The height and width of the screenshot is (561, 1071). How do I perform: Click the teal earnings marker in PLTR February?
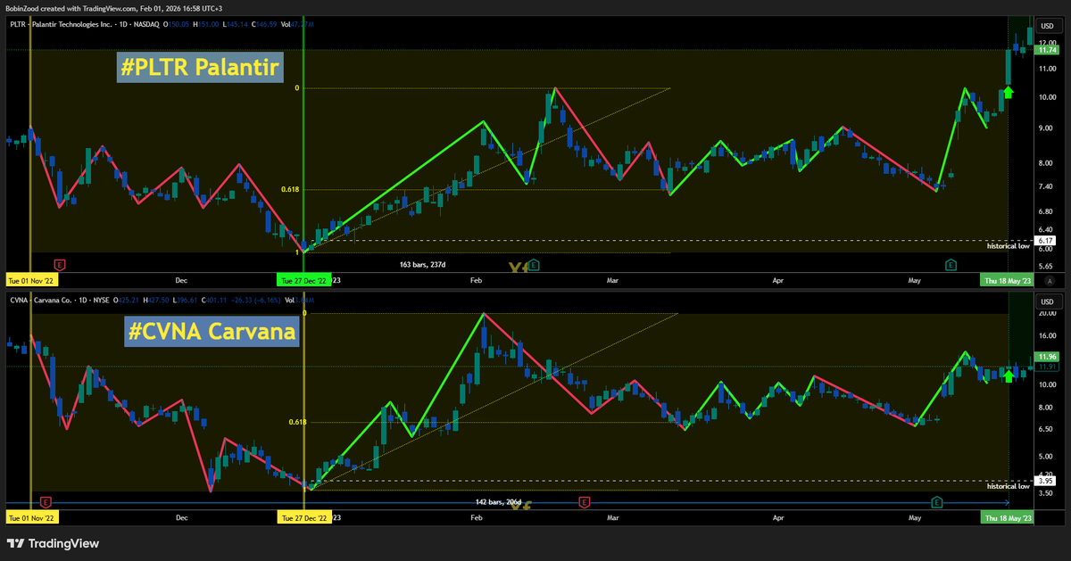(534, 265)
